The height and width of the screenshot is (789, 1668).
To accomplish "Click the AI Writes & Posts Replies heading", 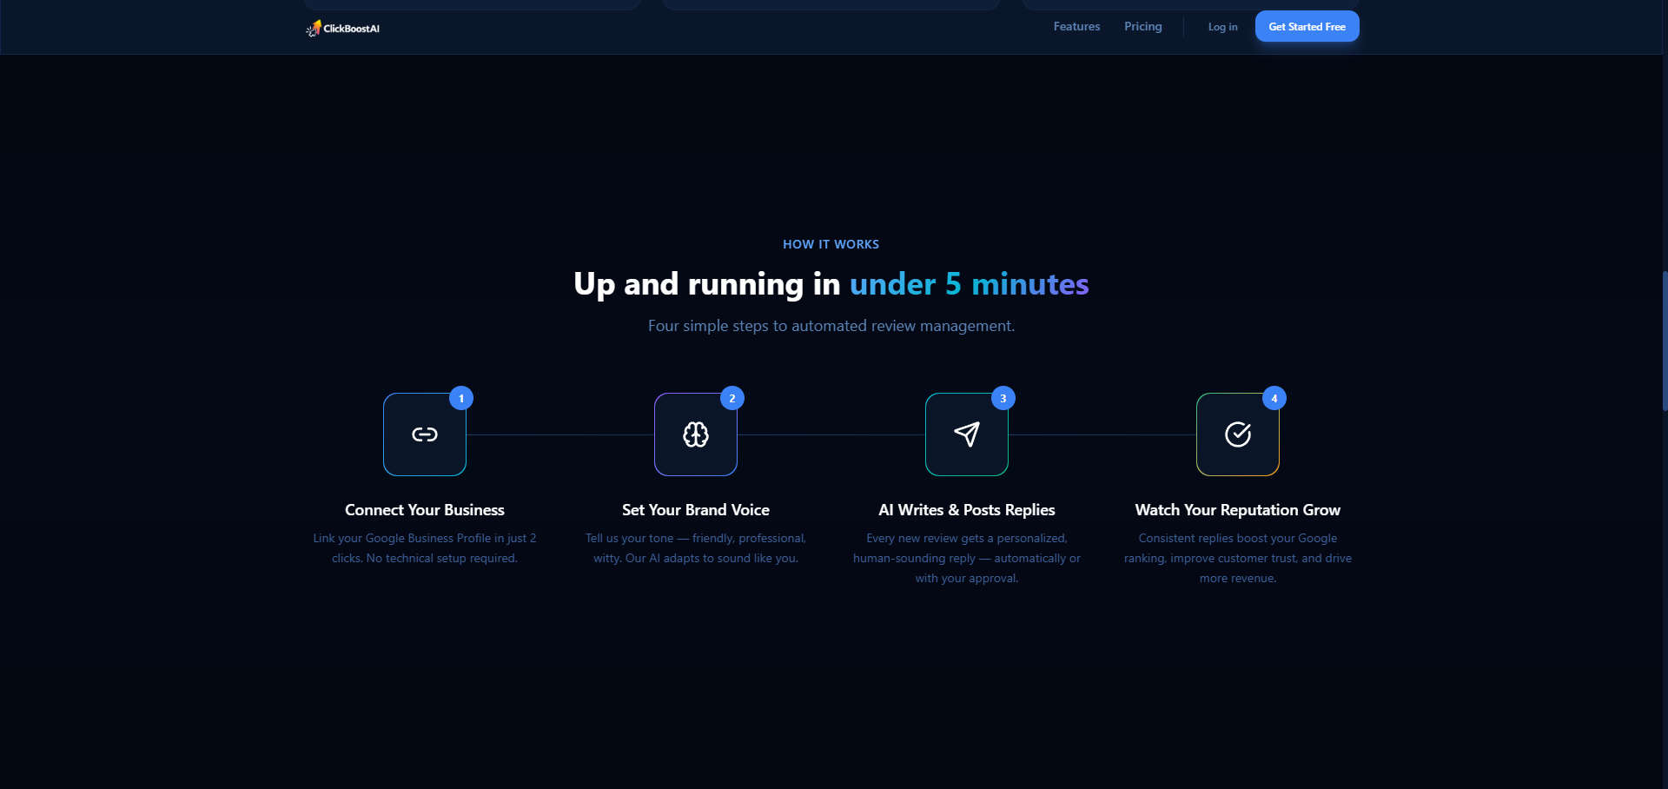I will 966,509.
